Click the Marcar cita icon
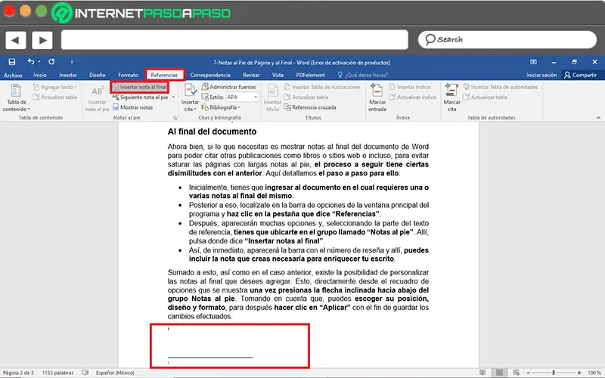 (x=451, y=98)
